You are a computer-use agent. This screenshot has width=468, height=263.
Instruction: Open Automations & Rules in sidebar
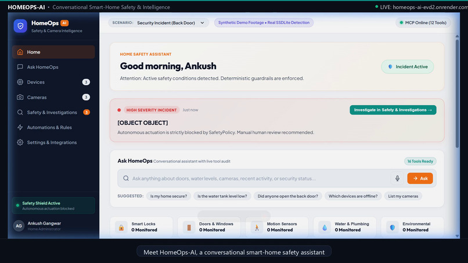coord(53,128)
